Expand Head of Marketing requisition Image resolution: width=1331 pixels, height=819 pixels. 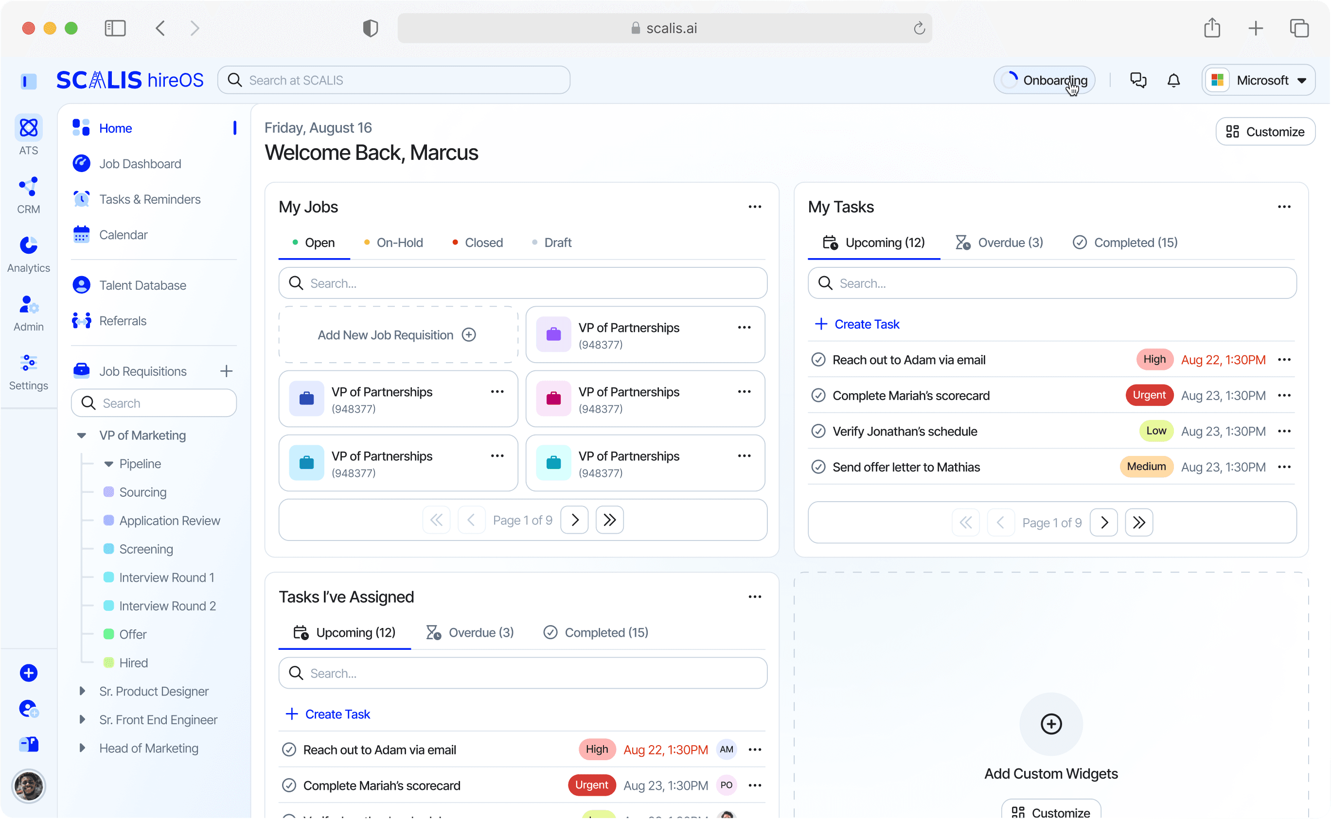[x=82, y=748]
